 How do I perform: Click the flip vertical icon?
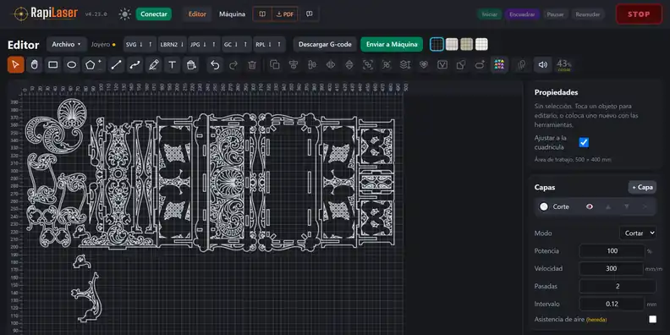point(349,65)
